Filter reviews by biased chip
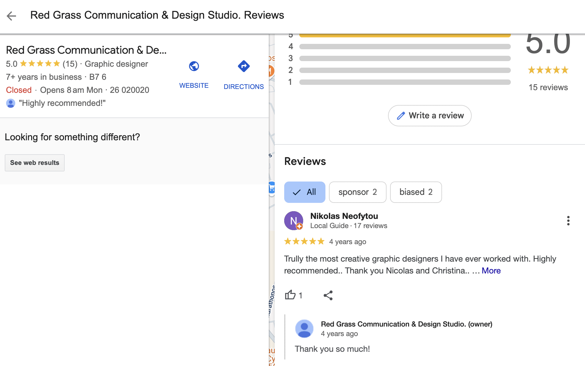The width and height of the screenshot is (585, 366). [x=416, y=192]
